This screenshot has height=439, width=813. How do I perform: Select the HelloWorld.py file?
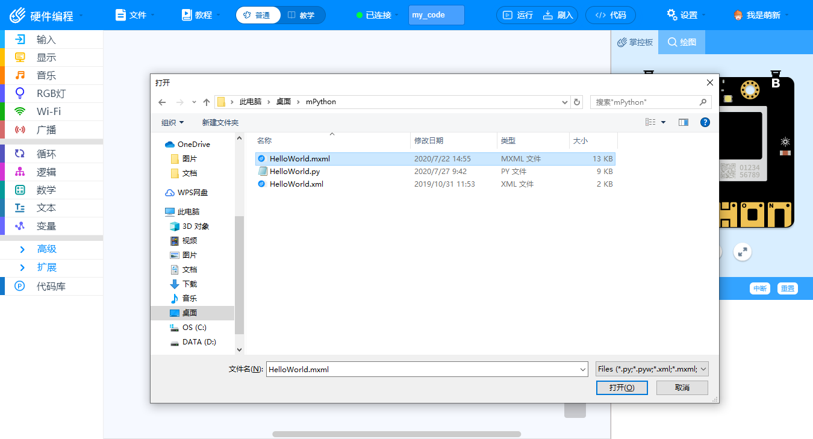[435, 172]
